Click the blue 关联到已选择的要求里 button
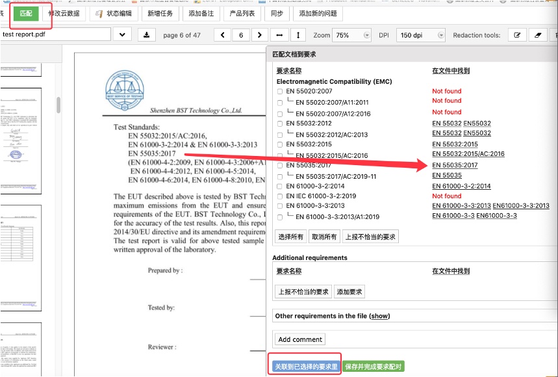The height and width of the screenshot is (377, 558). [x=306, y=367]
